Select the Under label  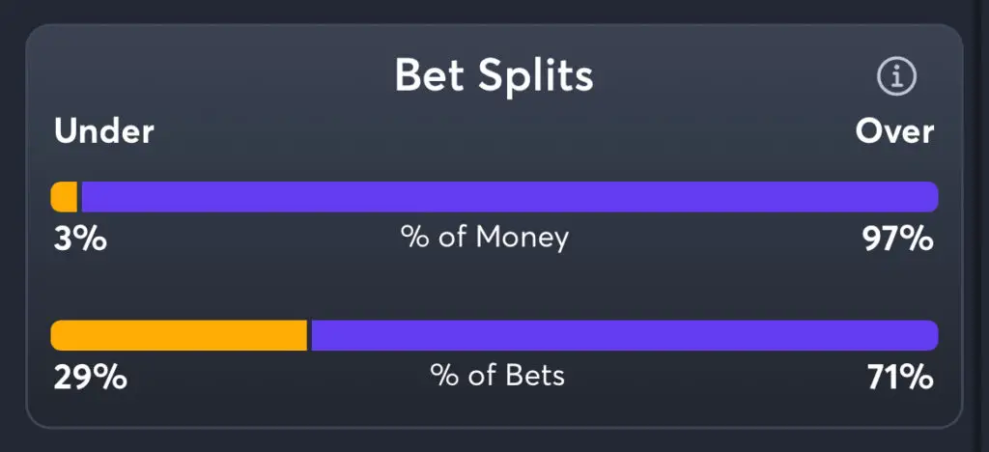(104, 131)
